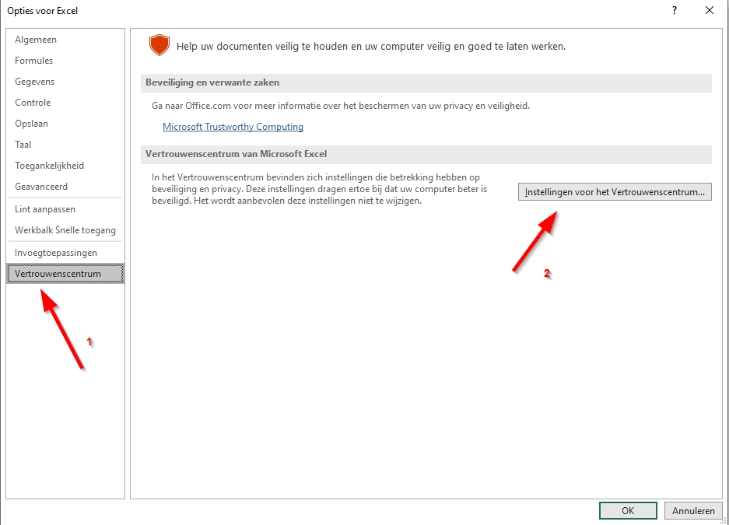Select the Geavanceerd category
The image size is (729, 525).
point(41,187)
